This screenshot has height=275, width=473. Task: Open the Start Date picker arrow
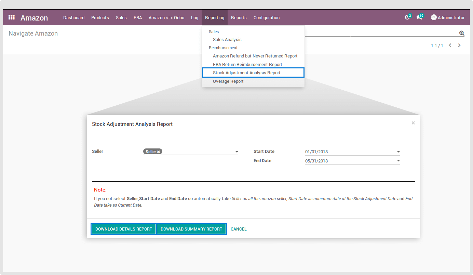tap(398, 152)
